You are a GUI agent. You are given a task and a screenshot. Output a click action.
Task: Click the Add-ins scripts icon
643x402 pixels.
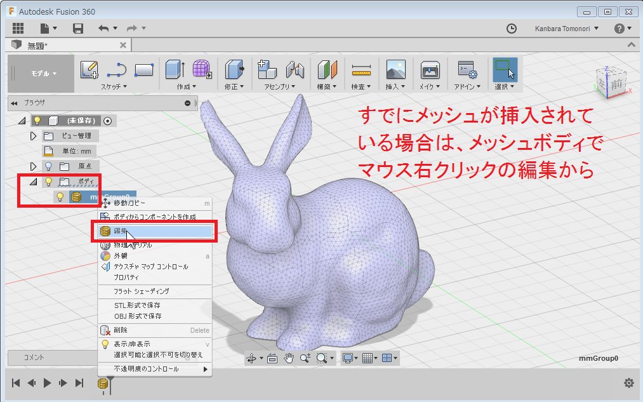click(467, 69)
